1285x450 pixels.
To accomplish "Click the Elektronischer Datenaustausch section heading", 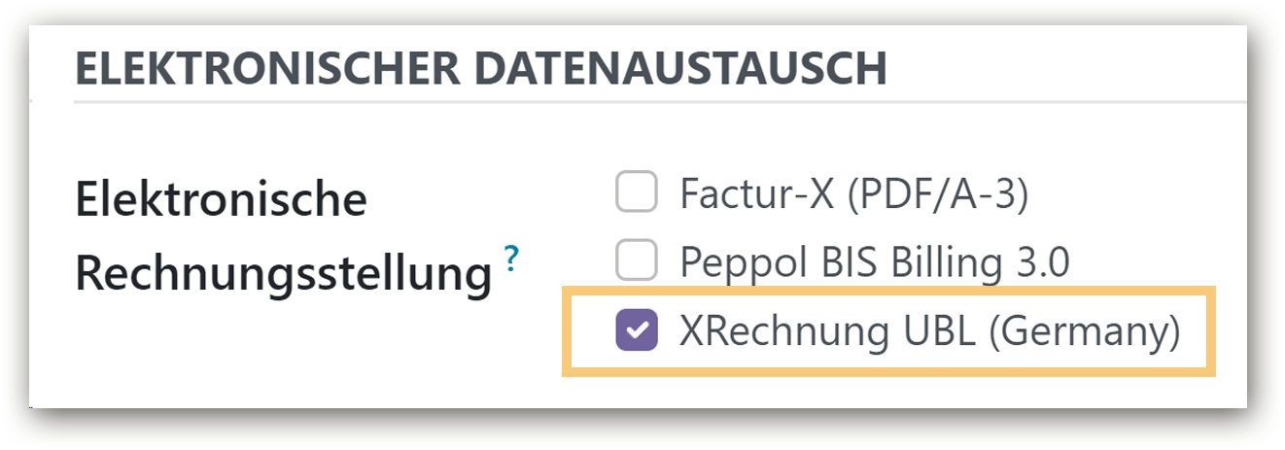I will 480,71.
